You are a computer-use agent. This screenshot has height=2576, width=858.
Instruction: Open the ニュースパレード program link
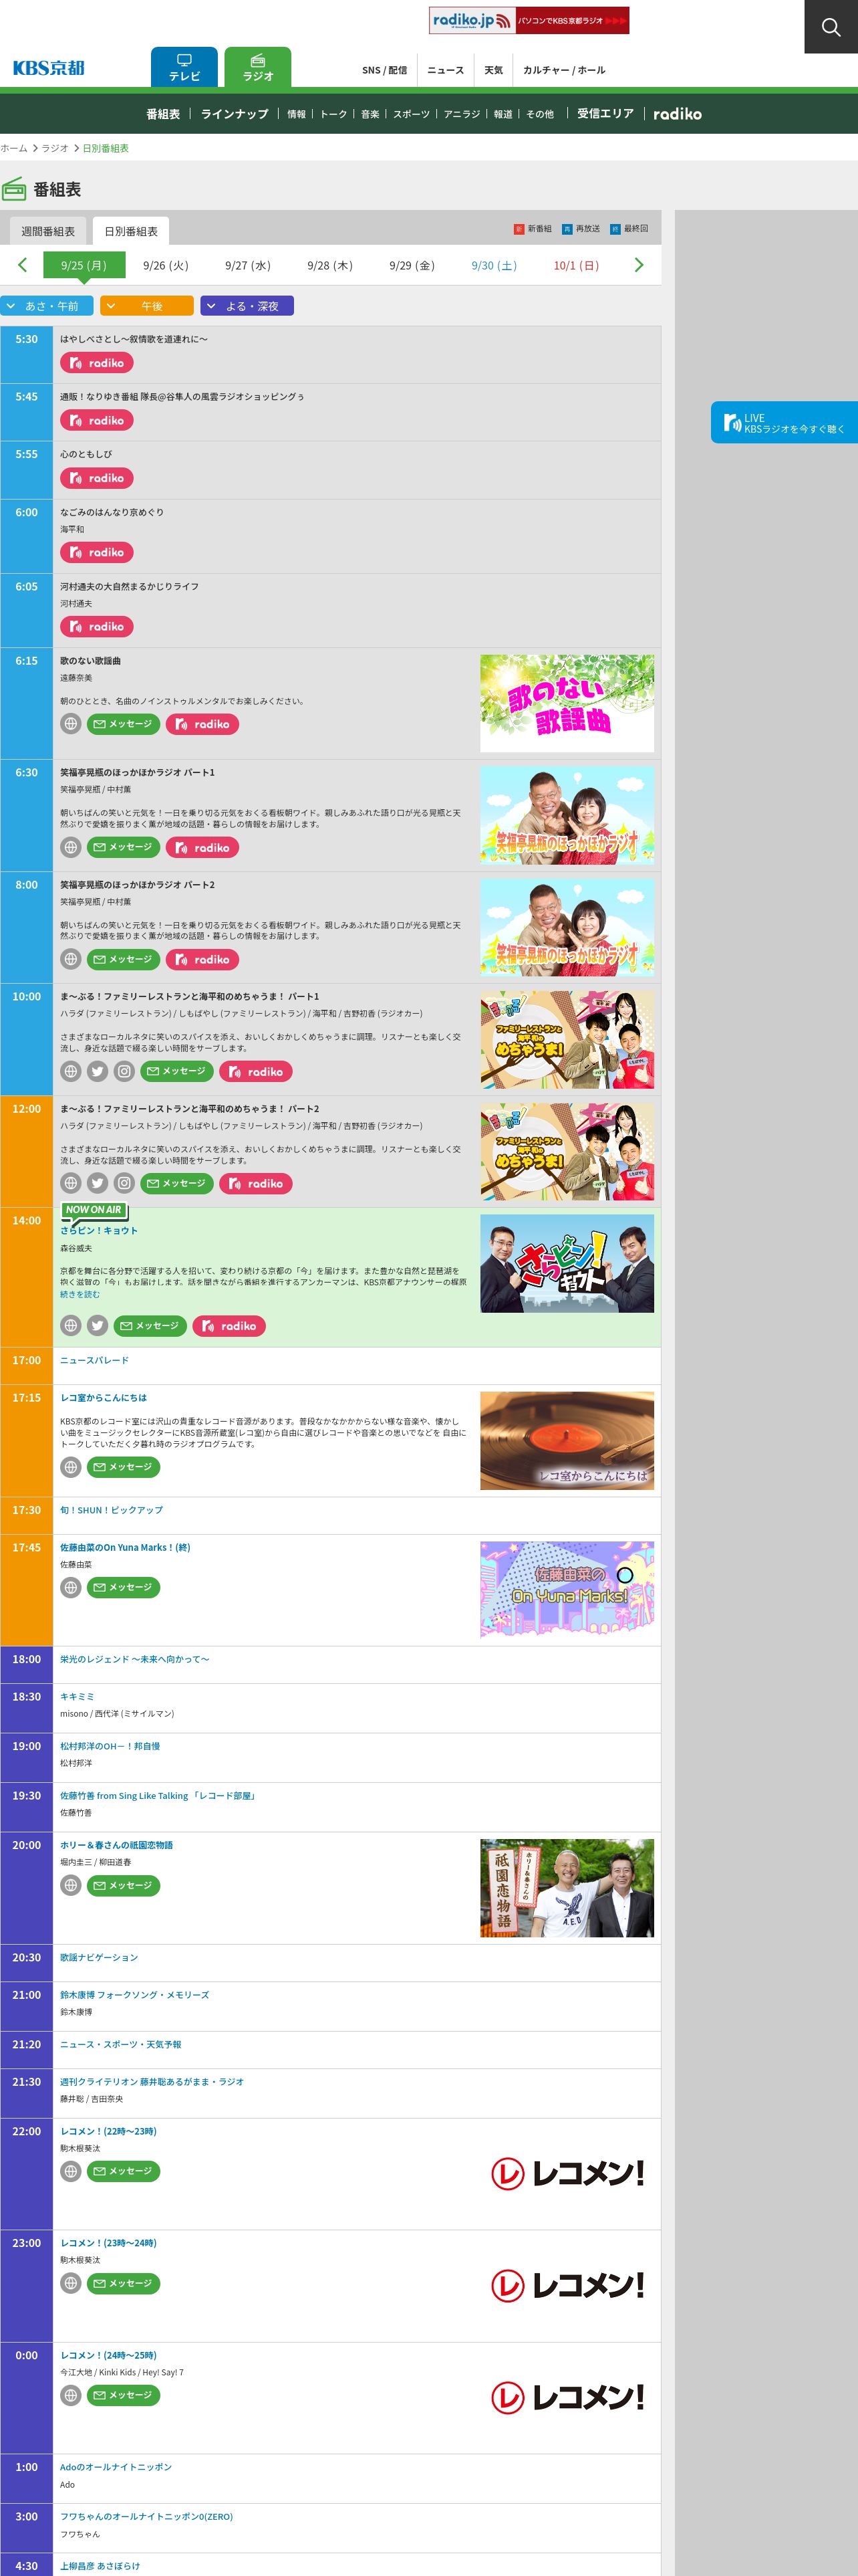94,1360
